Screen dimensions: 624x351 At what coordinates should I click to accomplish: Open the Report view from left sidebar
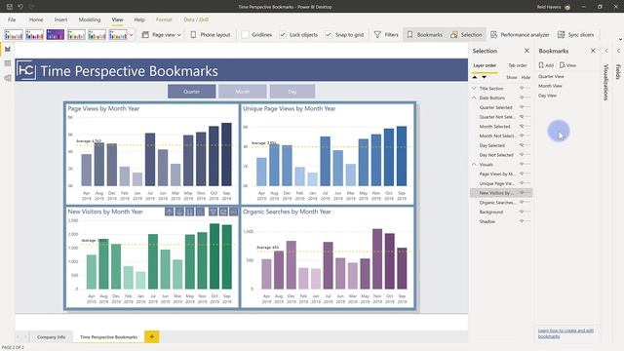8,50
